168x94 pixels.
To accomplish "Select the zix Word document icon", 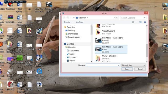I will 20,32.
